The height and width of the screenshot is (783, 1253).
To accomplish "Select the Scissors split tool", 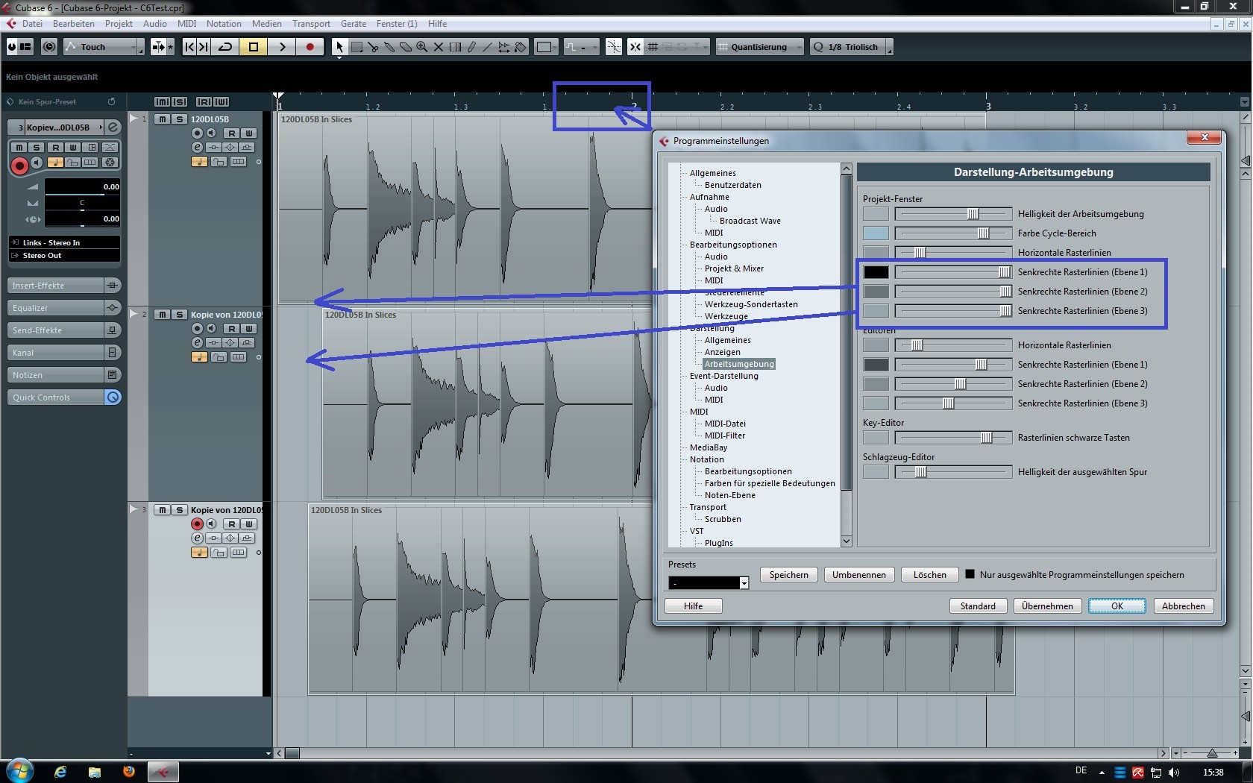I will point(373,47).
